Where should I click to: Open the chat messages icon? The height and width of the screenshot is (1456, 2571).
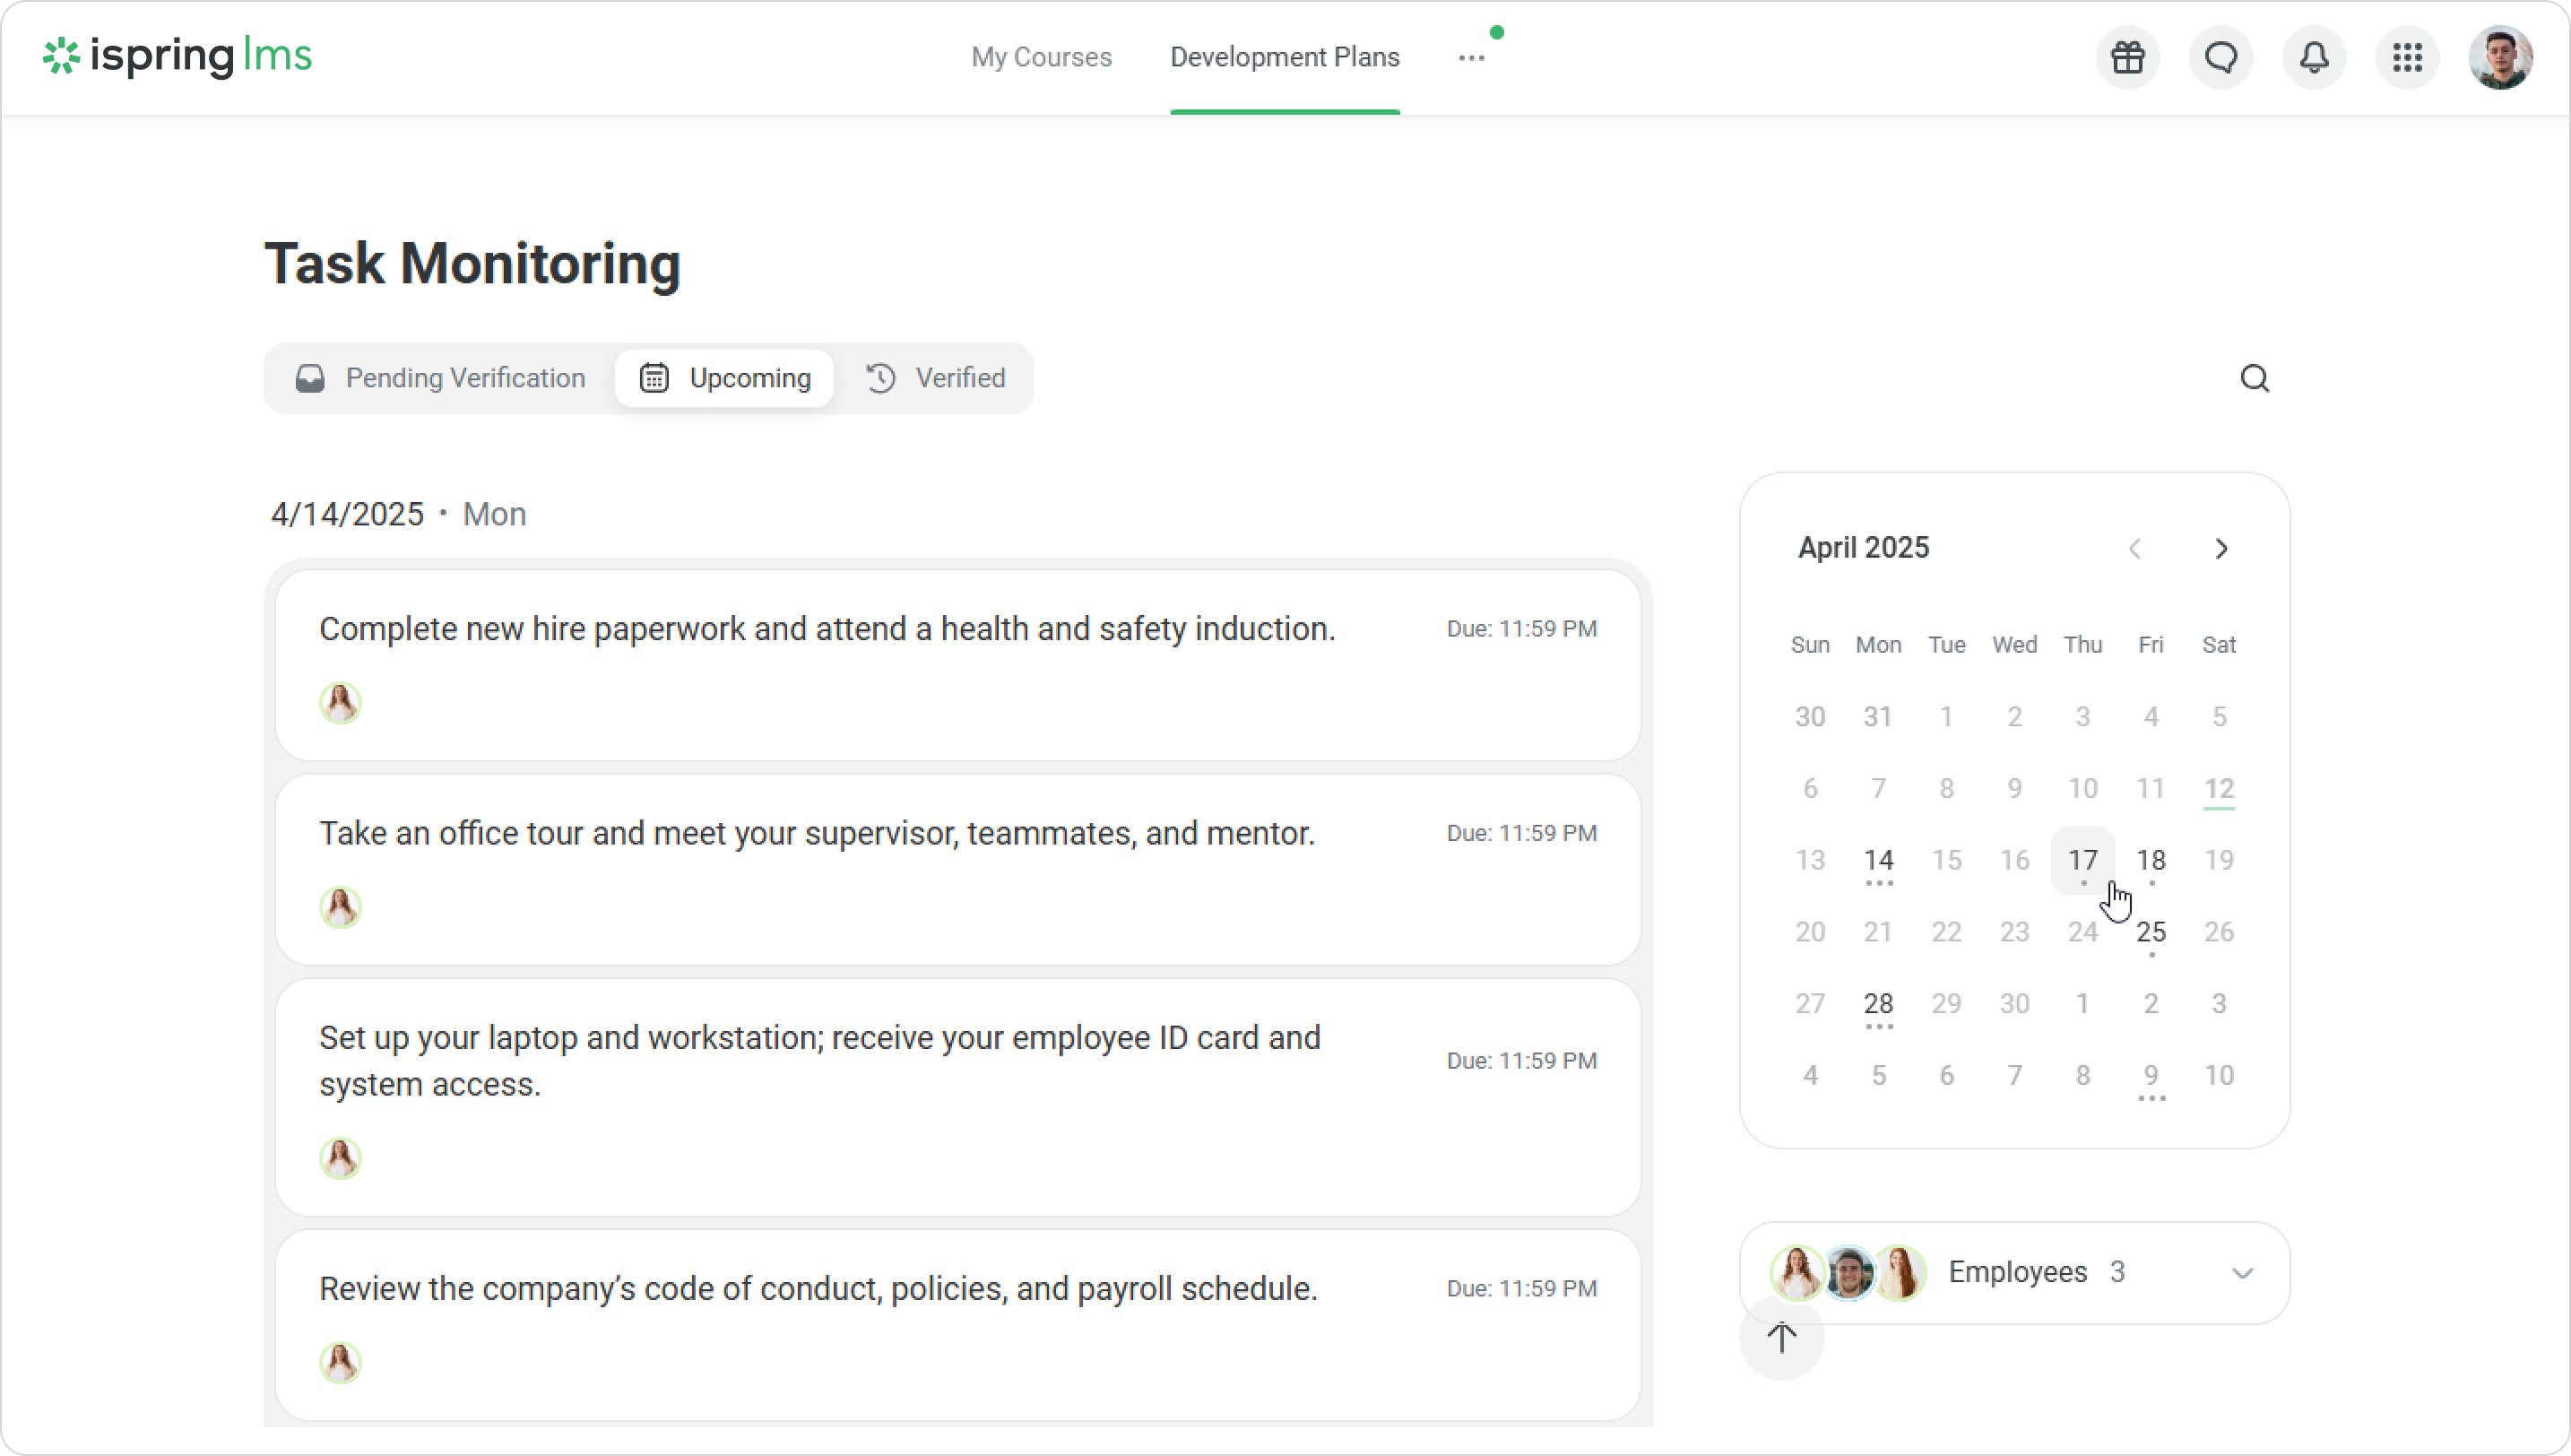point(2220,58)
